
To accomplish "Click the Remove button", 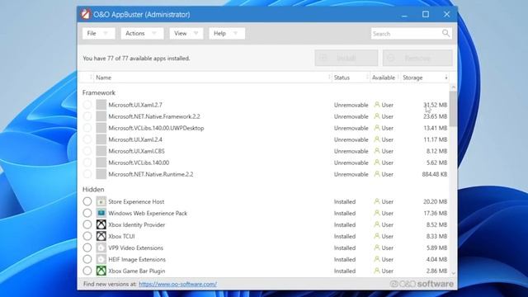I will 417,58.
